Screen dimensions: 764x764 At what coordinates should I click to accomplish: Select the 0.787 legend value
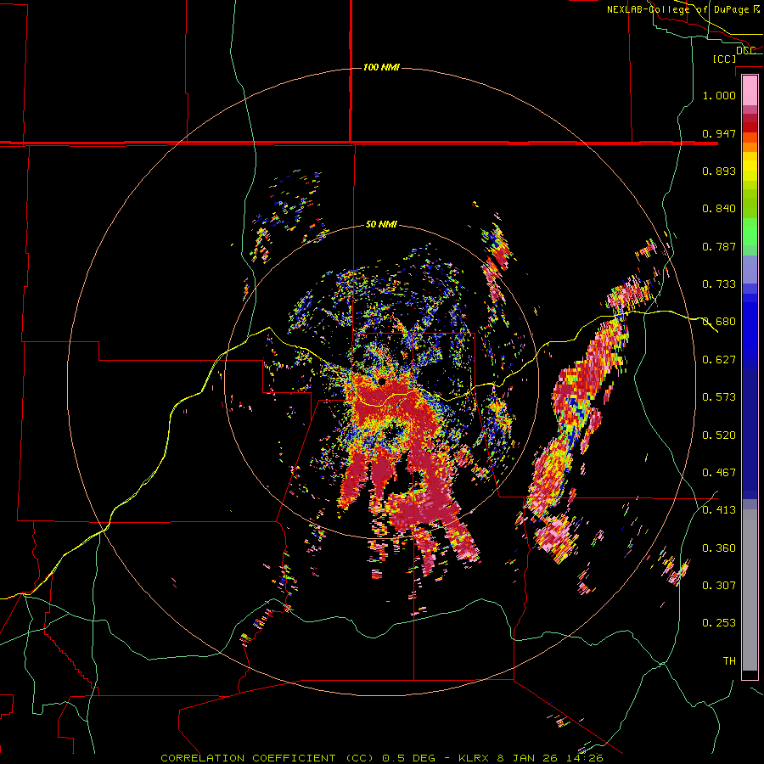719,246
